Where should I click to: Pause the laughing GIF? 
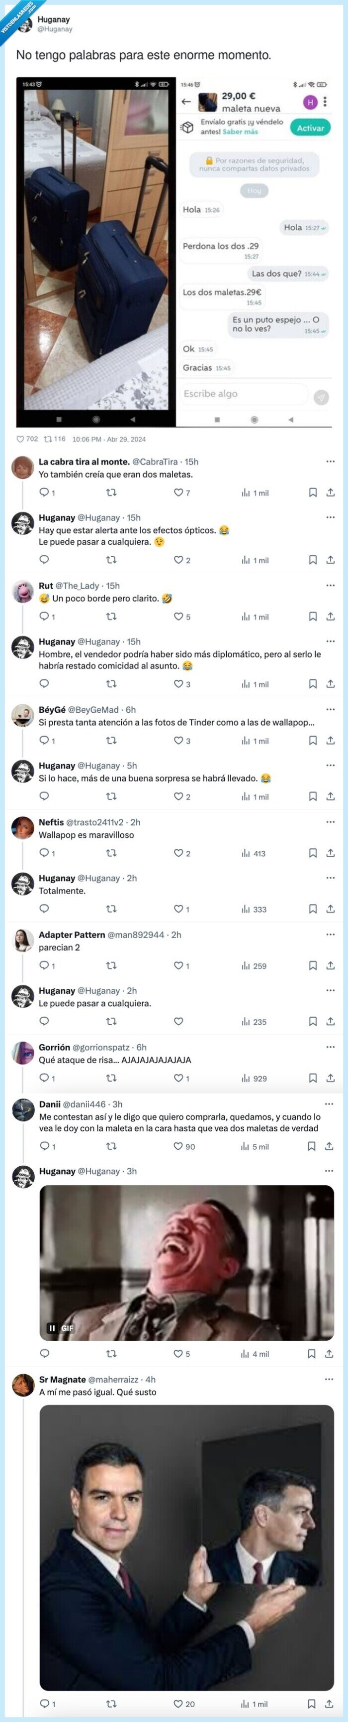pos(52,1328)
